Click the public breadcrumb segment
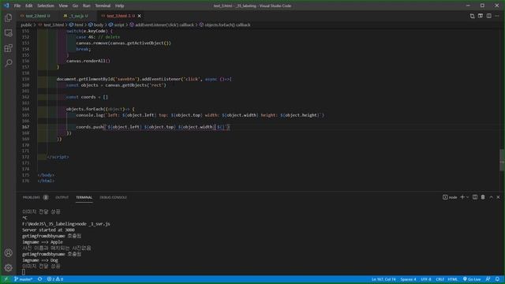The height and width of the screenshot is (284, 505). (26, 24)
